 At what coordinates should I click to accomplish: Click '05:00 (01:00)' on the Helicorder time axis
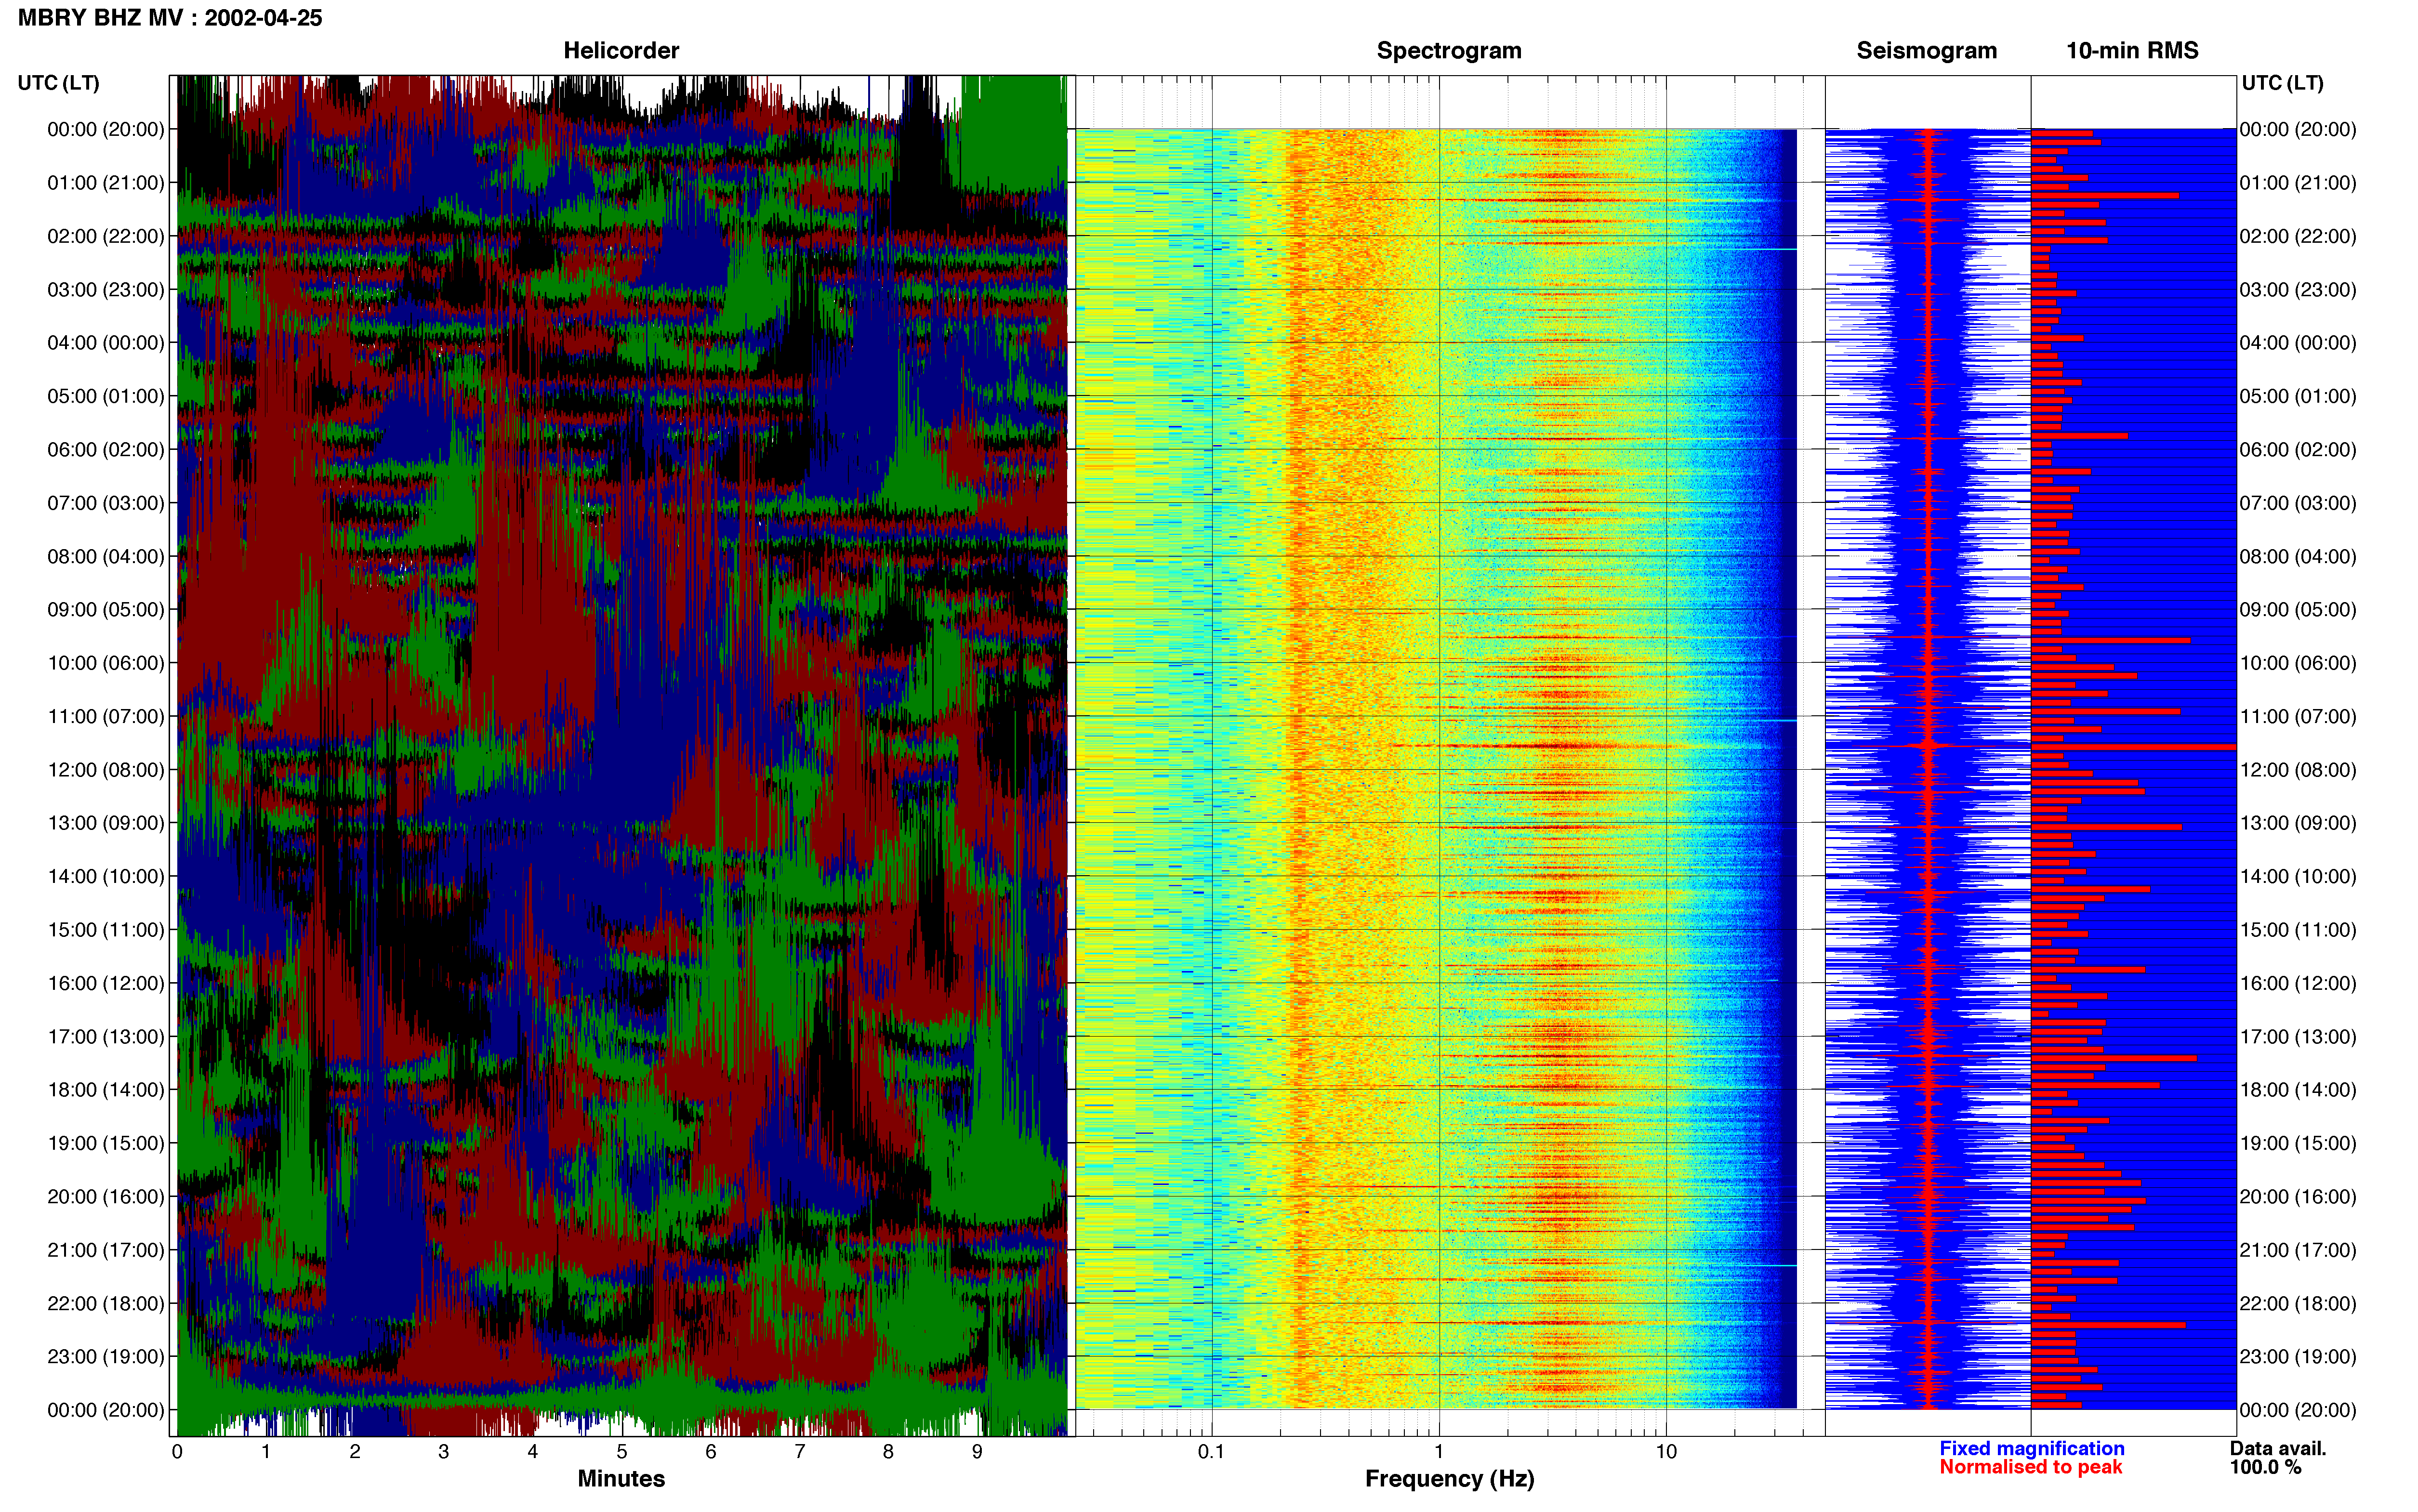tap(106, 396)
